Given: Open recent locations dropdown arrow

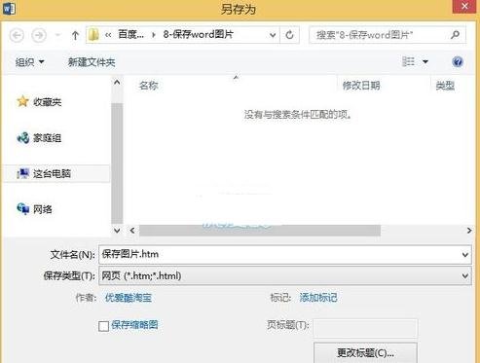Looking at the screenshot, I should (x=58, y=35).
